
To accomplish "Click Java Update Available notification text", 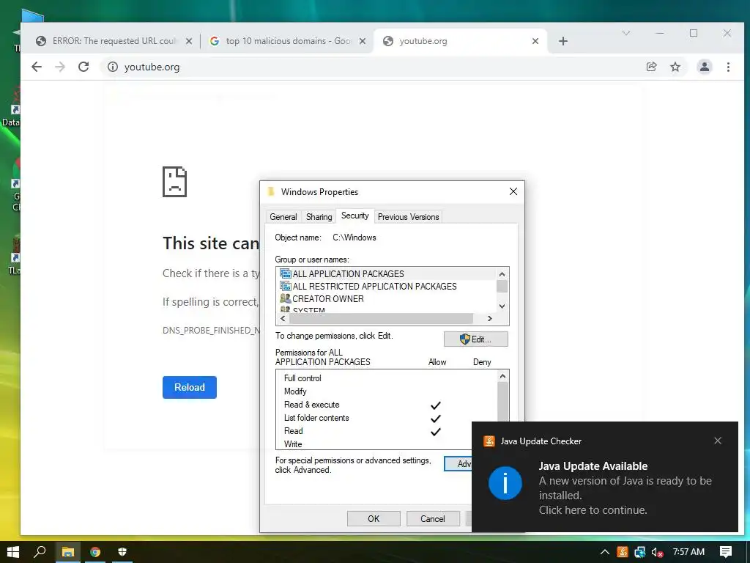I will click(x=593, y=466).
